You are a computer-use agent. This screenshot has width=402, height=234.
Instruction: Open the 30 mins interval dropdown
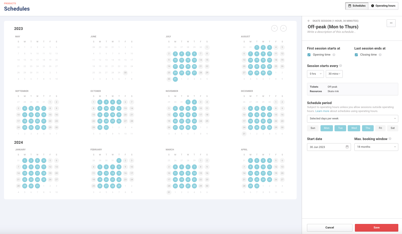[x=334, y=74]
